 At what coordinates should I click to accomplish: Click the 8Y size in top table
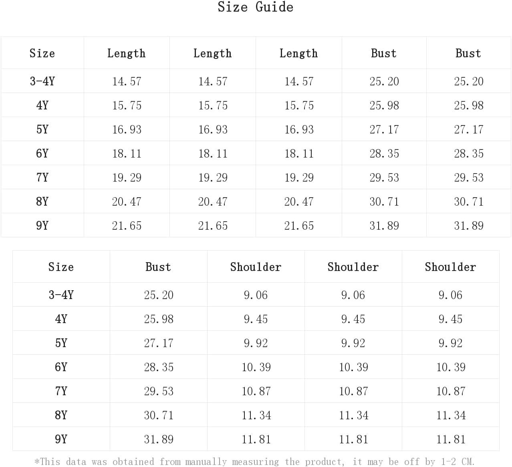click(42, 201)
